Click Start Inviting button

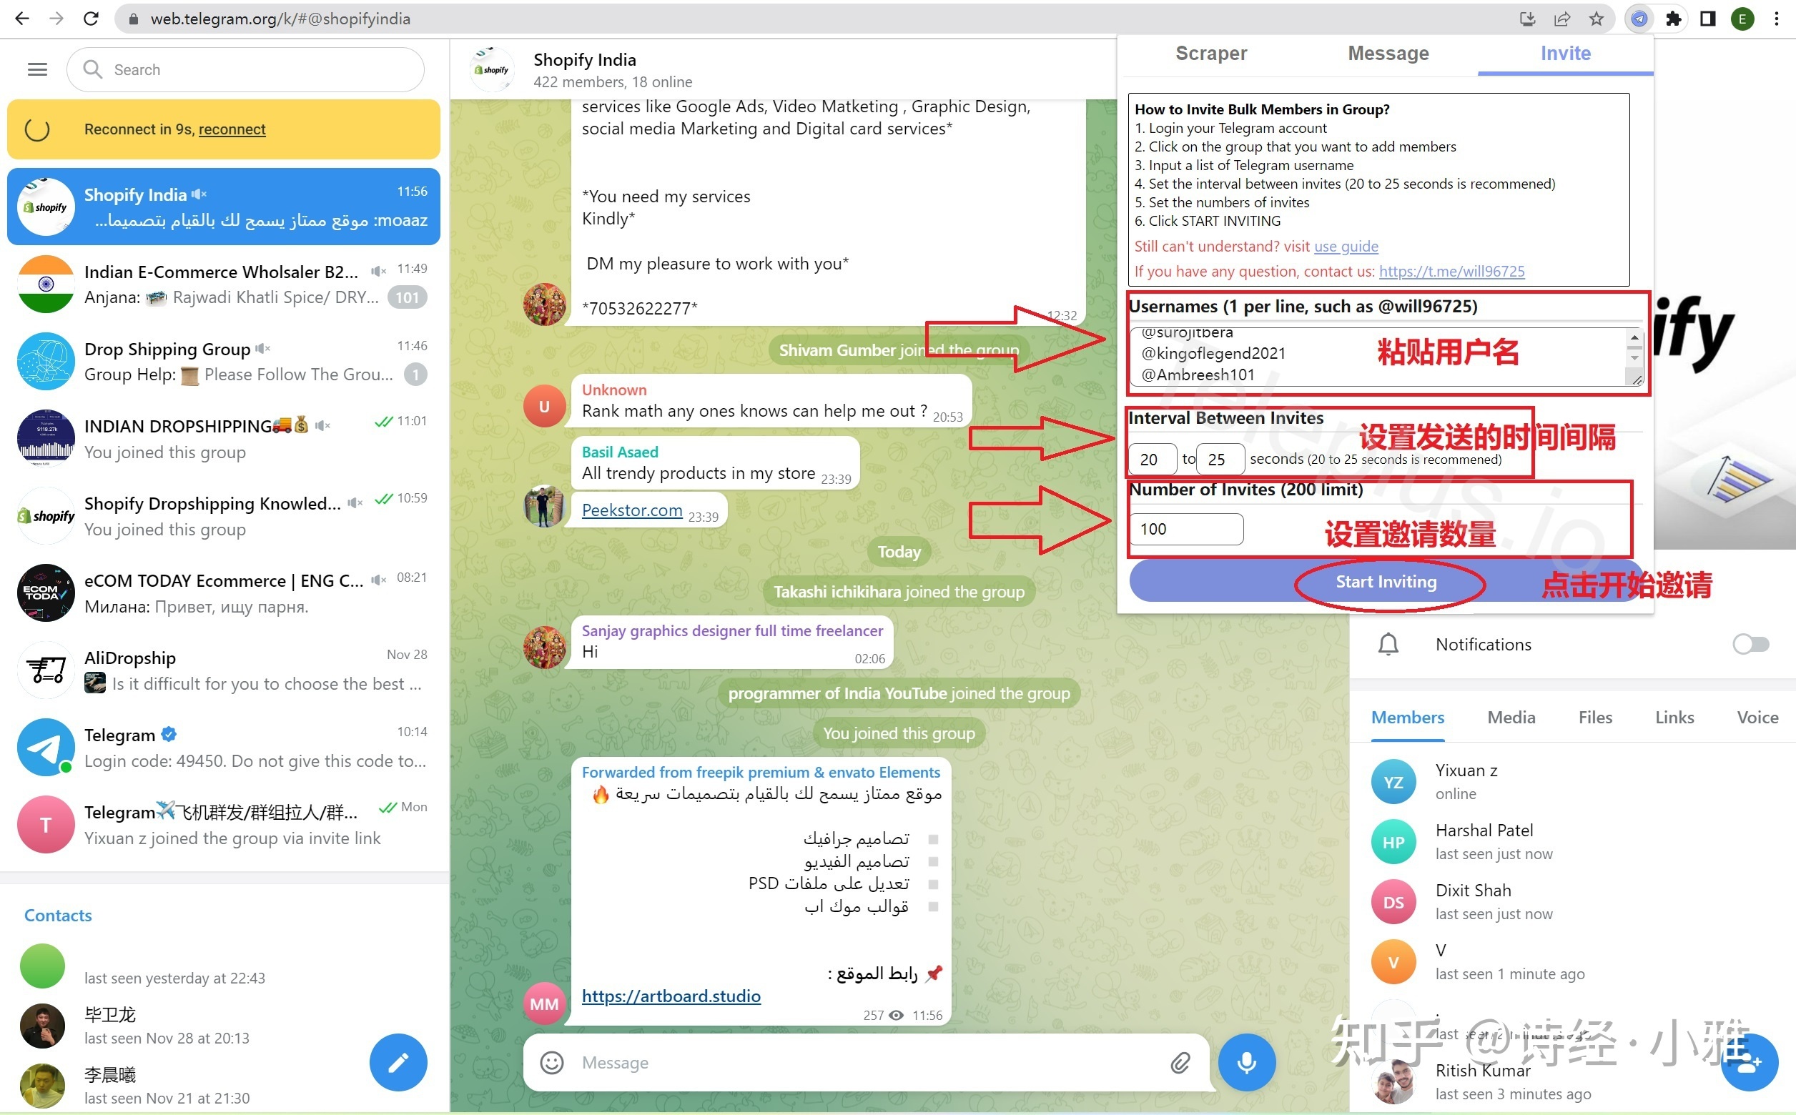[x=1386, y=580]
